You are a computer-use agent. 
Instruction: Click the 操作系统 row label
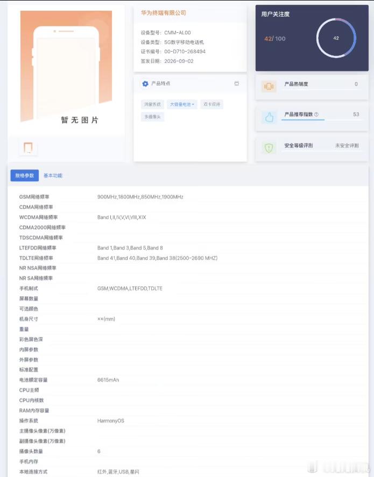29,421
